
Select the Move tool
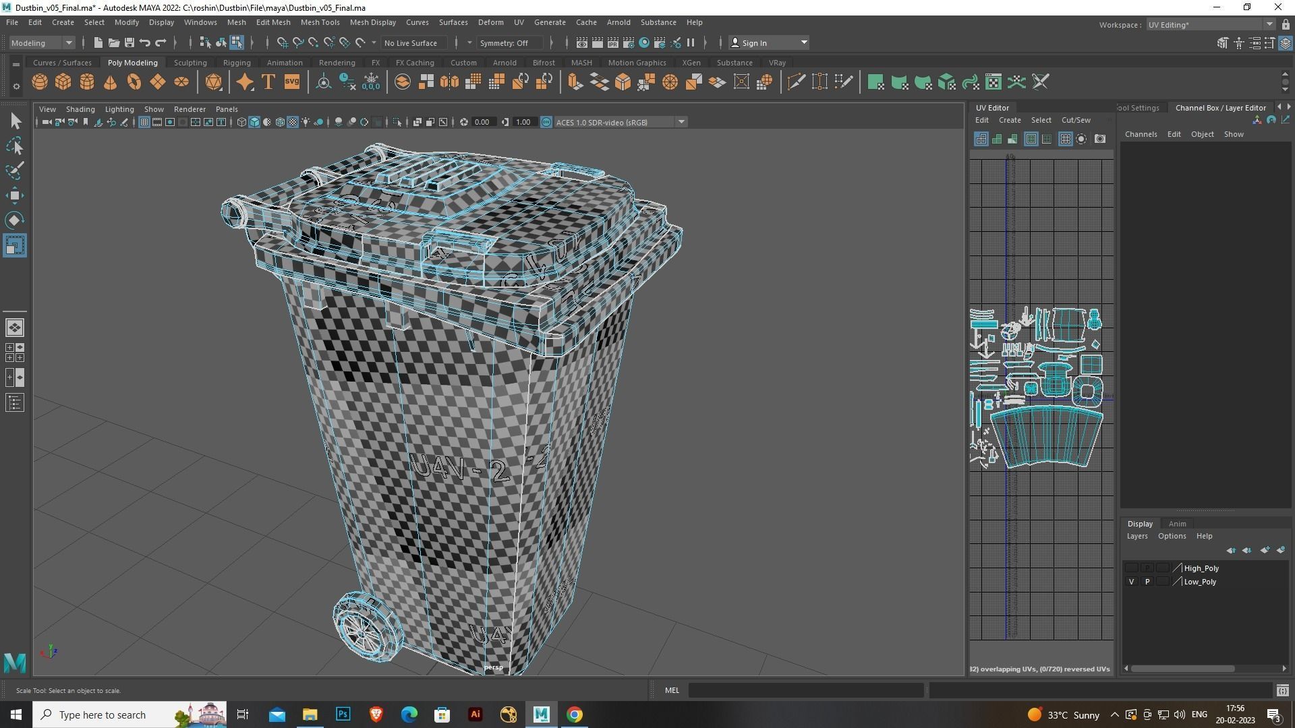point(15,195)
